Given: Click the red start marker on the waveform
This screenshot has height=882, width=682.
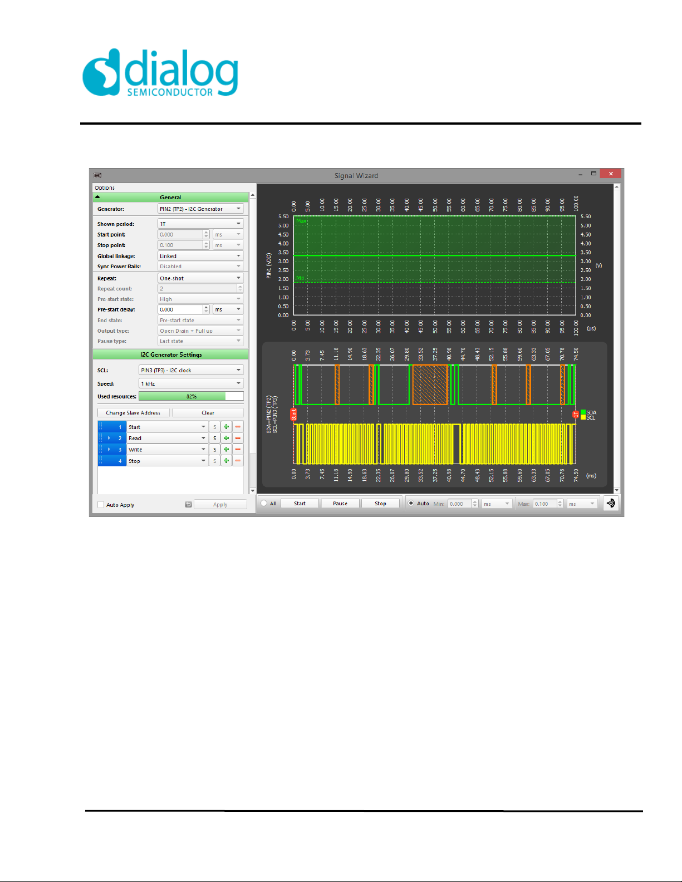Looking at the screenshot, I should pos(293,415).
